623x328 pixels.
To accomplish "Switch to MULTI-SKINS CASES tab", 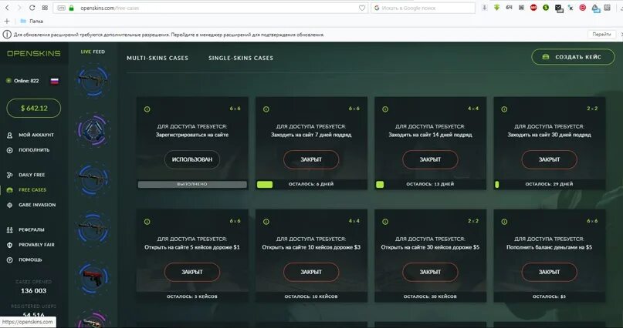I will tap(157, 58).
